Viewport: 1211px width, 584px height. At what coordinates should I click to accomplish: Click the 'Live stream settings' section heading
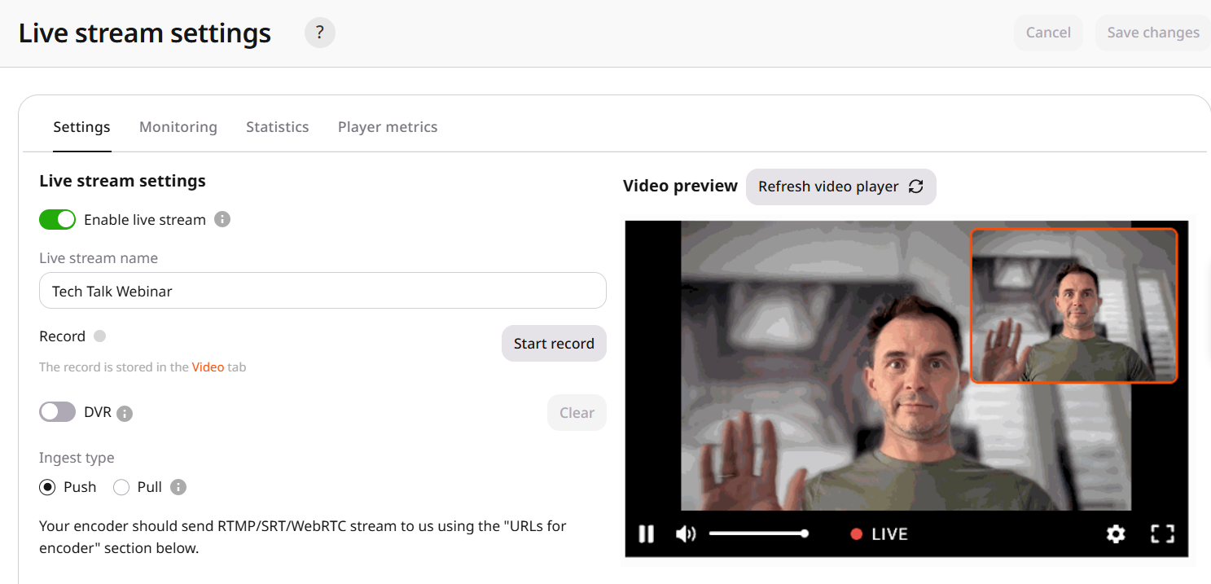coord(122,181)
